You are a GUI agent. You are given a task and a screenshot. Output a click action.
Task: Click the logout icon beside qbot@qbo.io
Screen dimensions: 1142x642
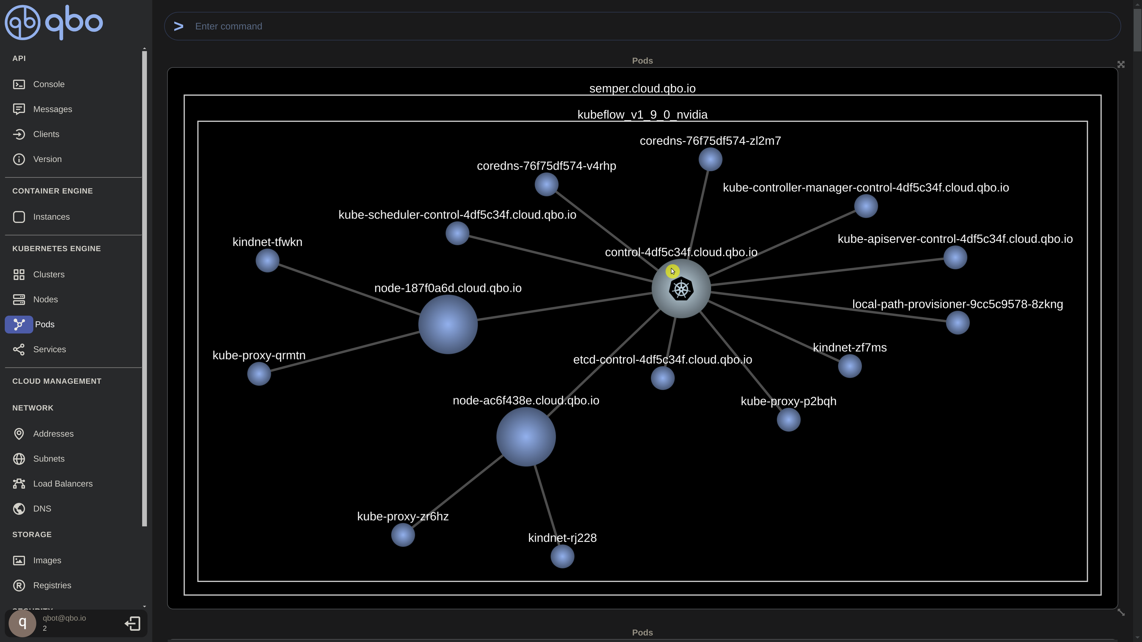132,624
